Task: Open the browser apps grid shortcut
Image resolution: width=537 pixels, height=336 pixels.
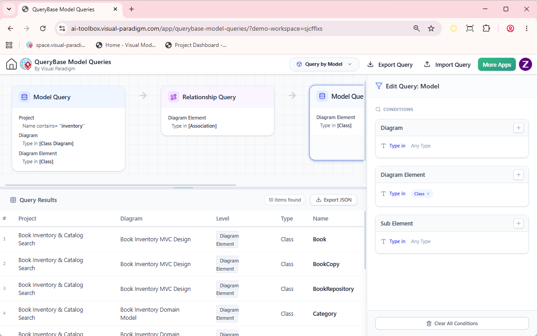Action: click(x=9, y=45)
